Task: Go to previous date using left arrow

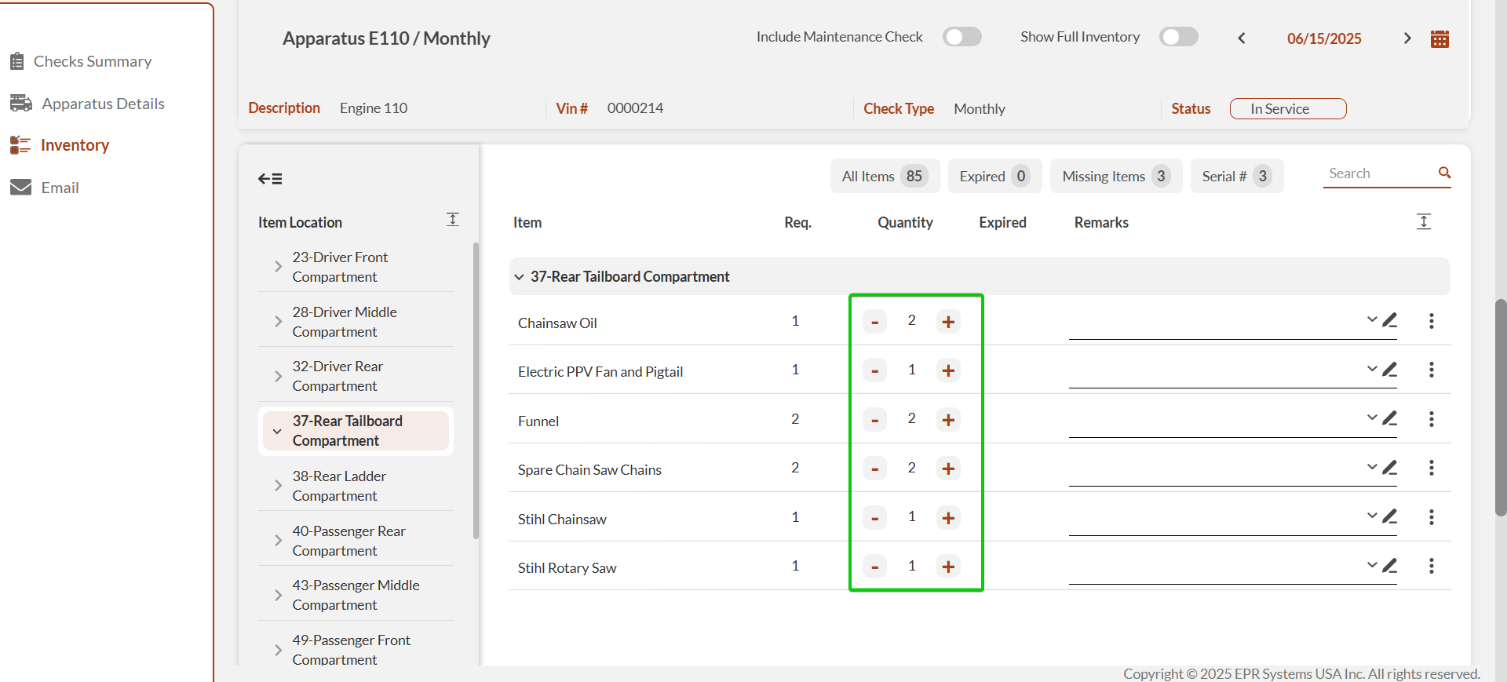Action: coord(1242,38)
